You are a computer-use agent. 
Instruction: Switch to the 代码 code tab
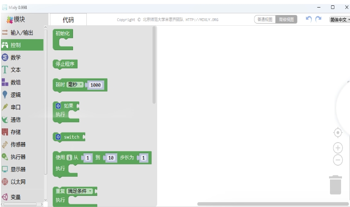tap(68, 20)
